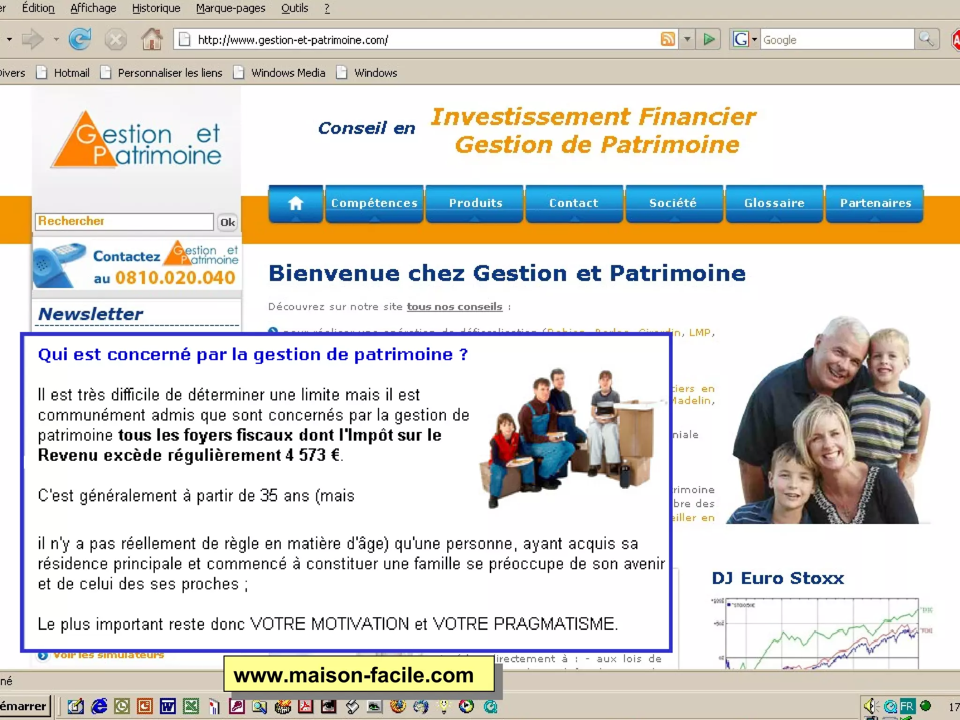Launch Thunderbird from the taskbar
Viewport: 960px width, 720px height.
click(x=420, y=706)
